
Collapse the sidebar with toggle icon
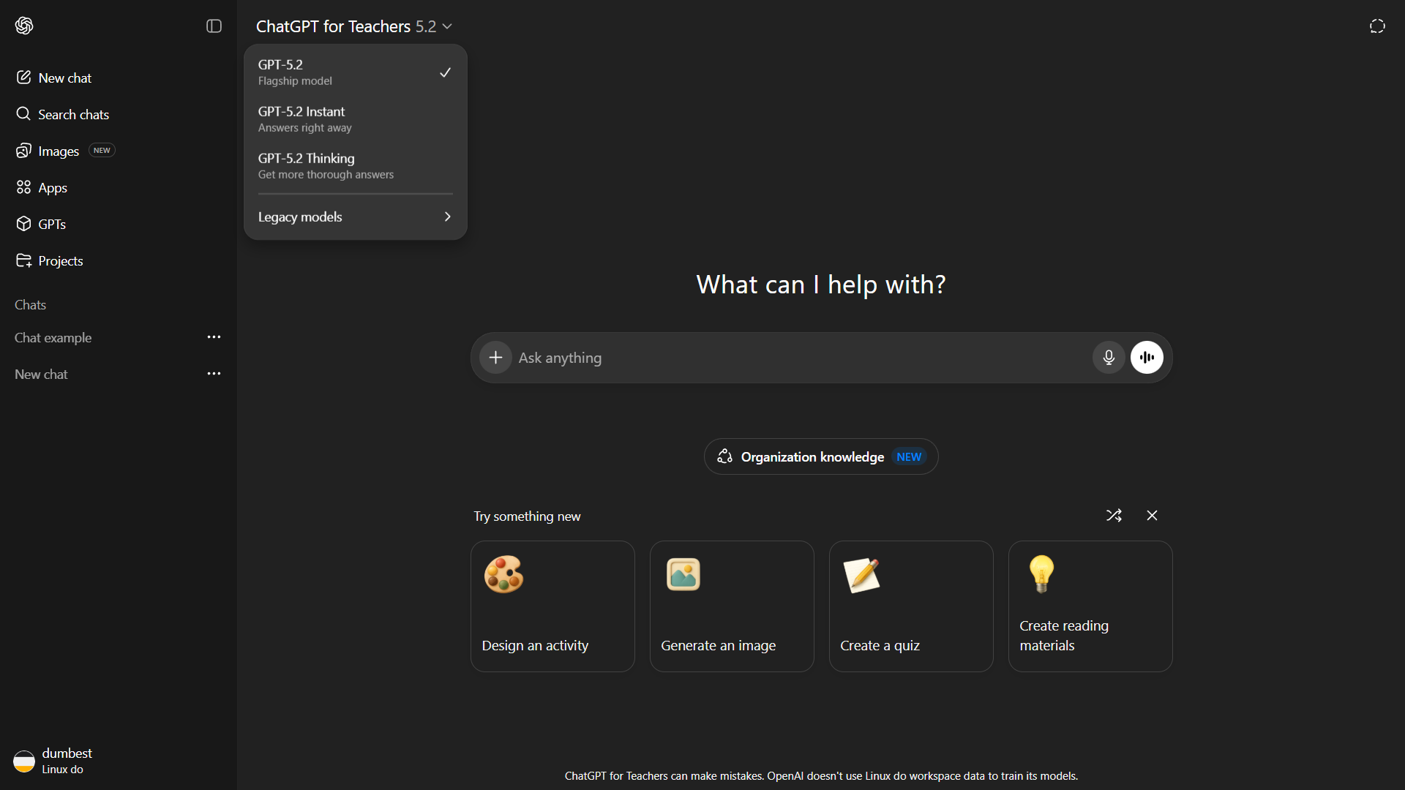point(214,26)
